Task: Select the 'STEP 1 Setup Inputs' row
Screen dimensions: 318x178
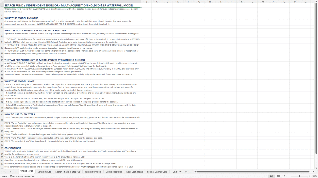Action: pos(72,119)
